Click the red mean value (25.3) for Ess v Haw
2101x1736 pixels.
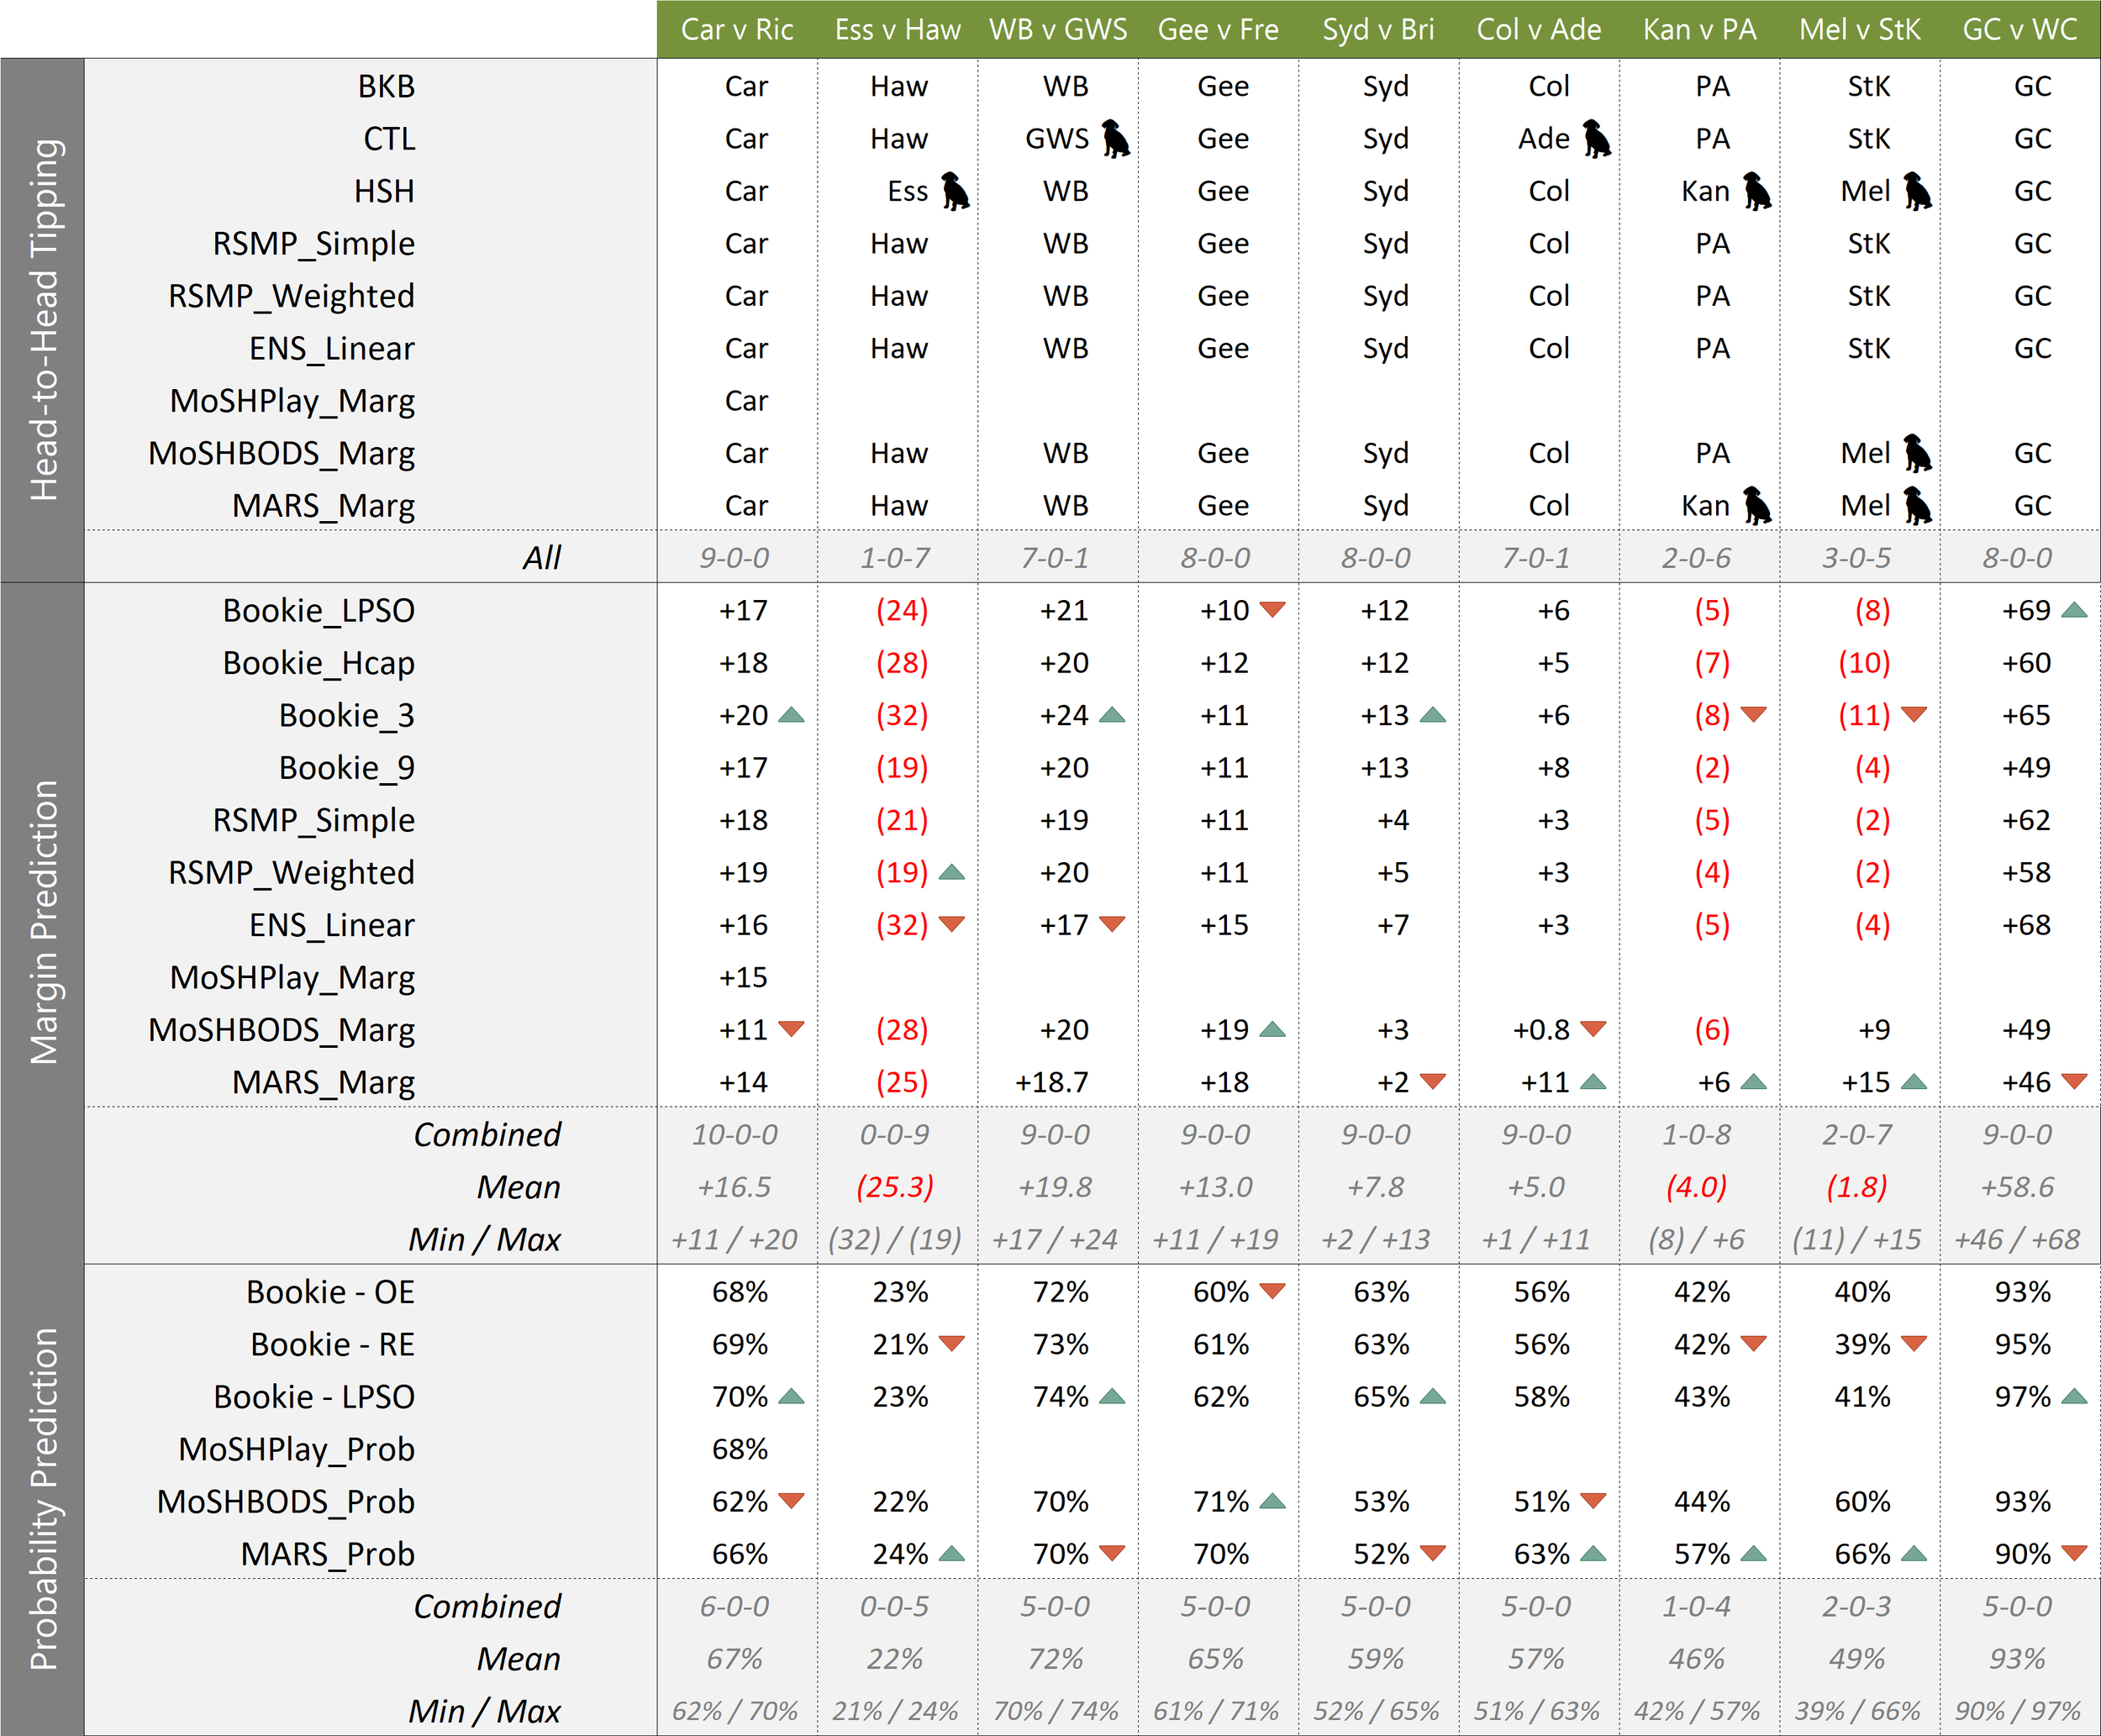[x=894, y=1187]
